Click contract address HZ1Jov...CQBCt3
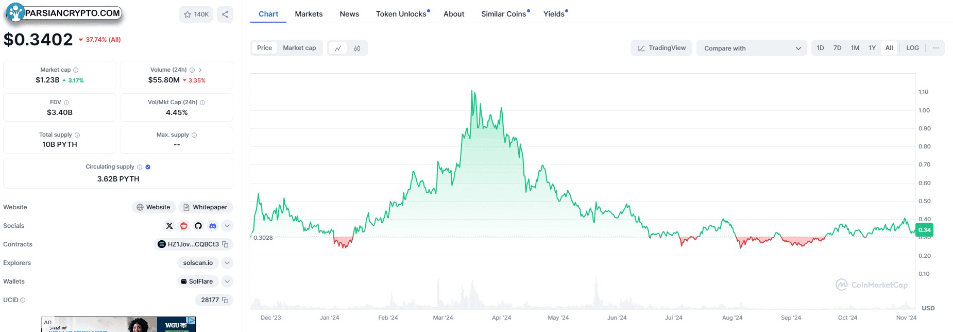The width and height of the screenshot is (953, 332). (193, 244)
